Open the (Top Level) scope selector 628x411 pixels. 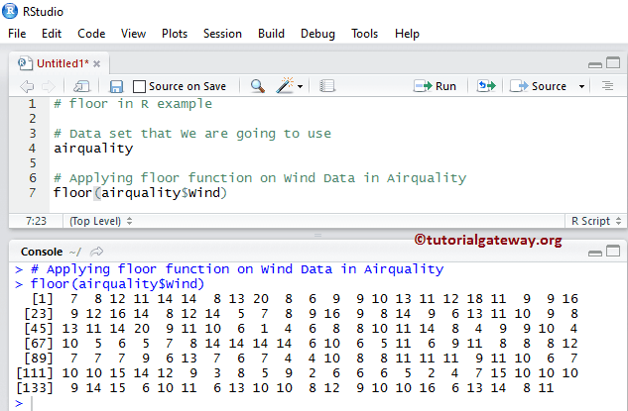[100, 221]
